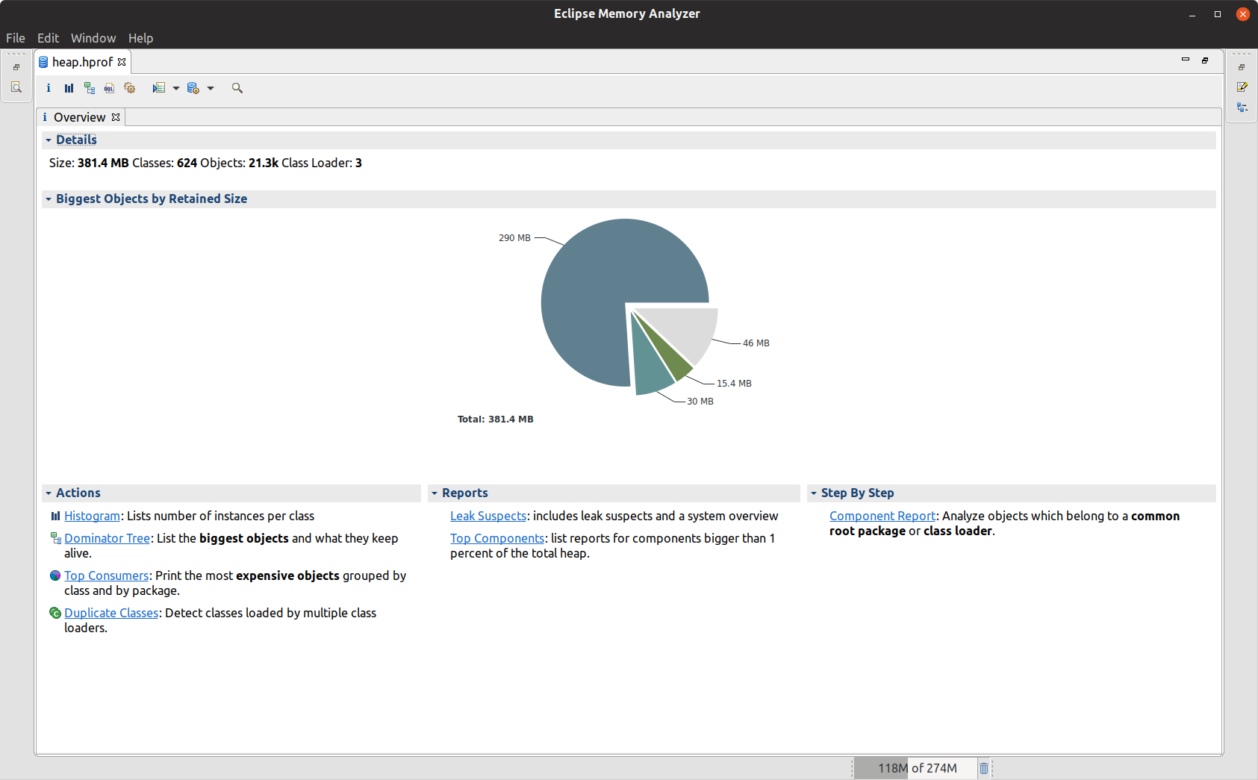Close the heap.hprof editor tab
1258x780 pixels.
click(x=122, y=62)
